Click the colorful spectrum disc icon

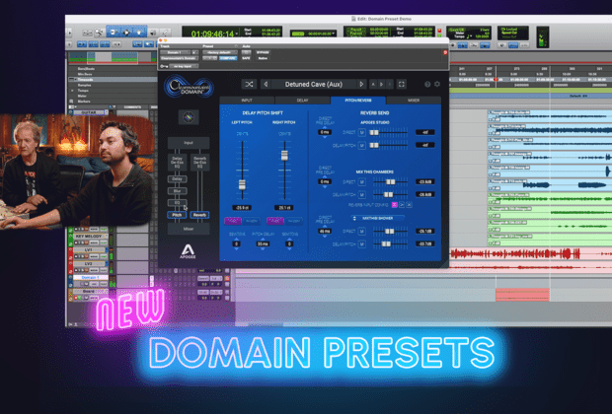[x=189, y=117]
